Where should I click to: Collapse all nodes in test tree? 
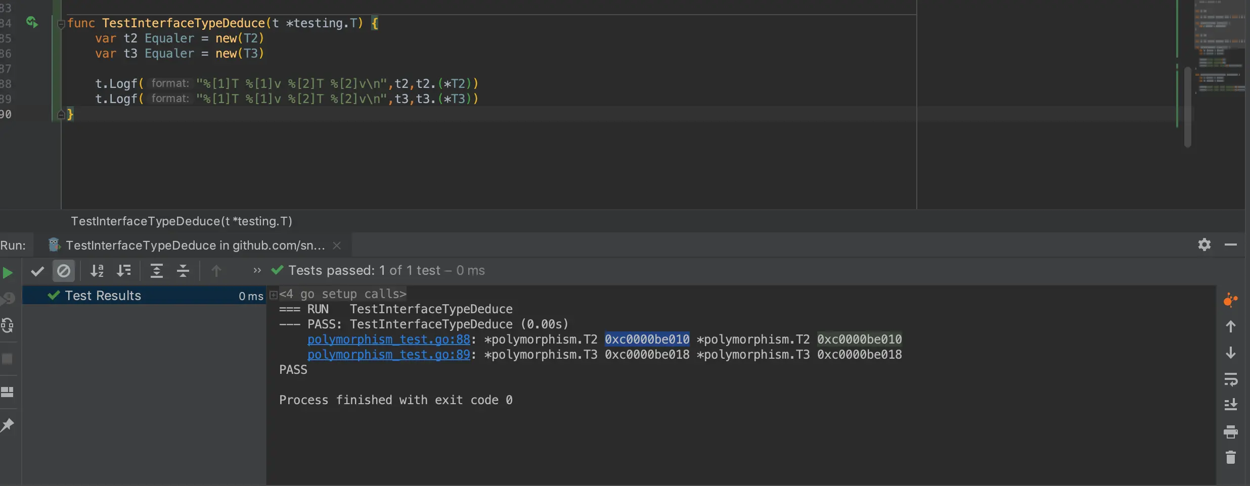point(183,271)
